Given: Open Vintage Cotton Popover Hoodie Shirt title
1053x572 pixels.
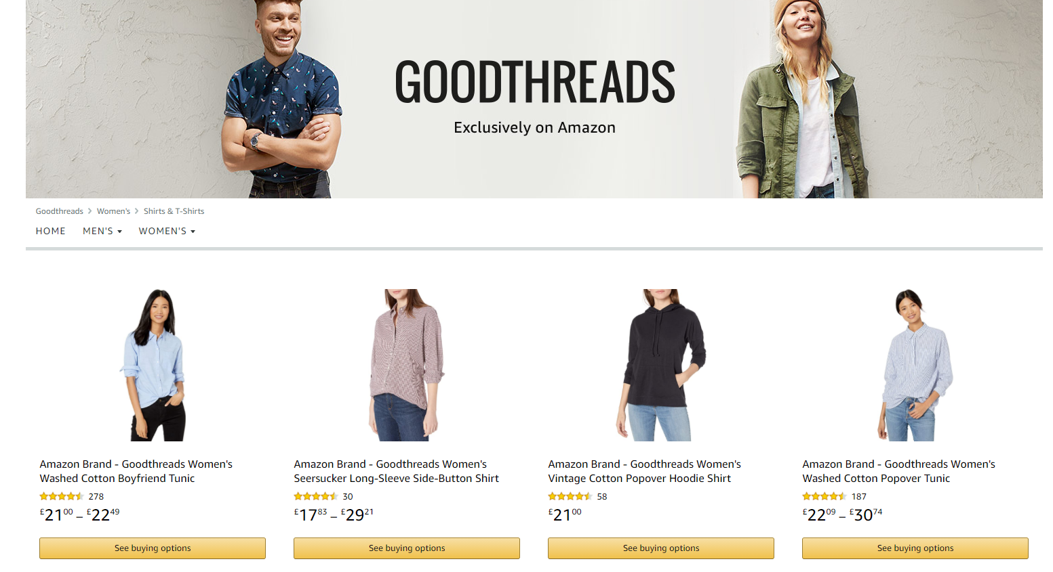Looking at the screenshot, I should 644,471.
